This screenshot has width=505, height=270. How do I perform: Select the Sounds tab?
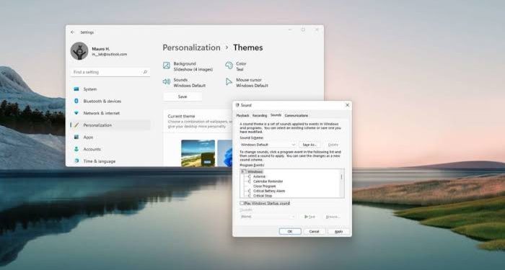click(276, 115)
